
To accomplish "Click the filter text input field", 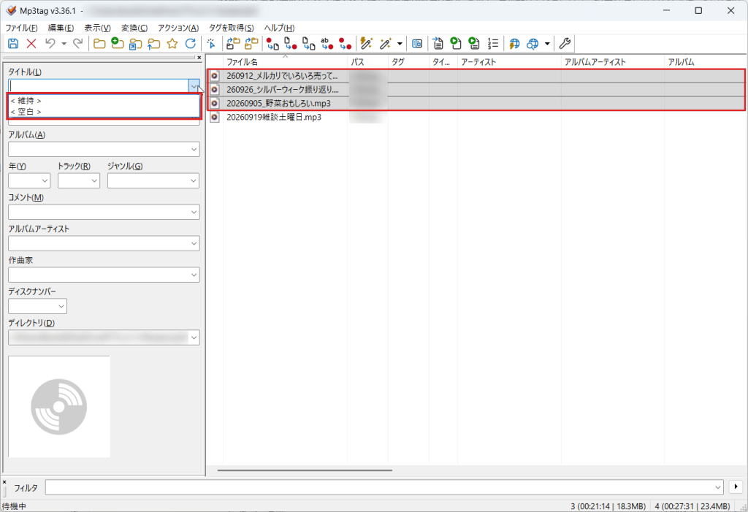I will point(384,487).
